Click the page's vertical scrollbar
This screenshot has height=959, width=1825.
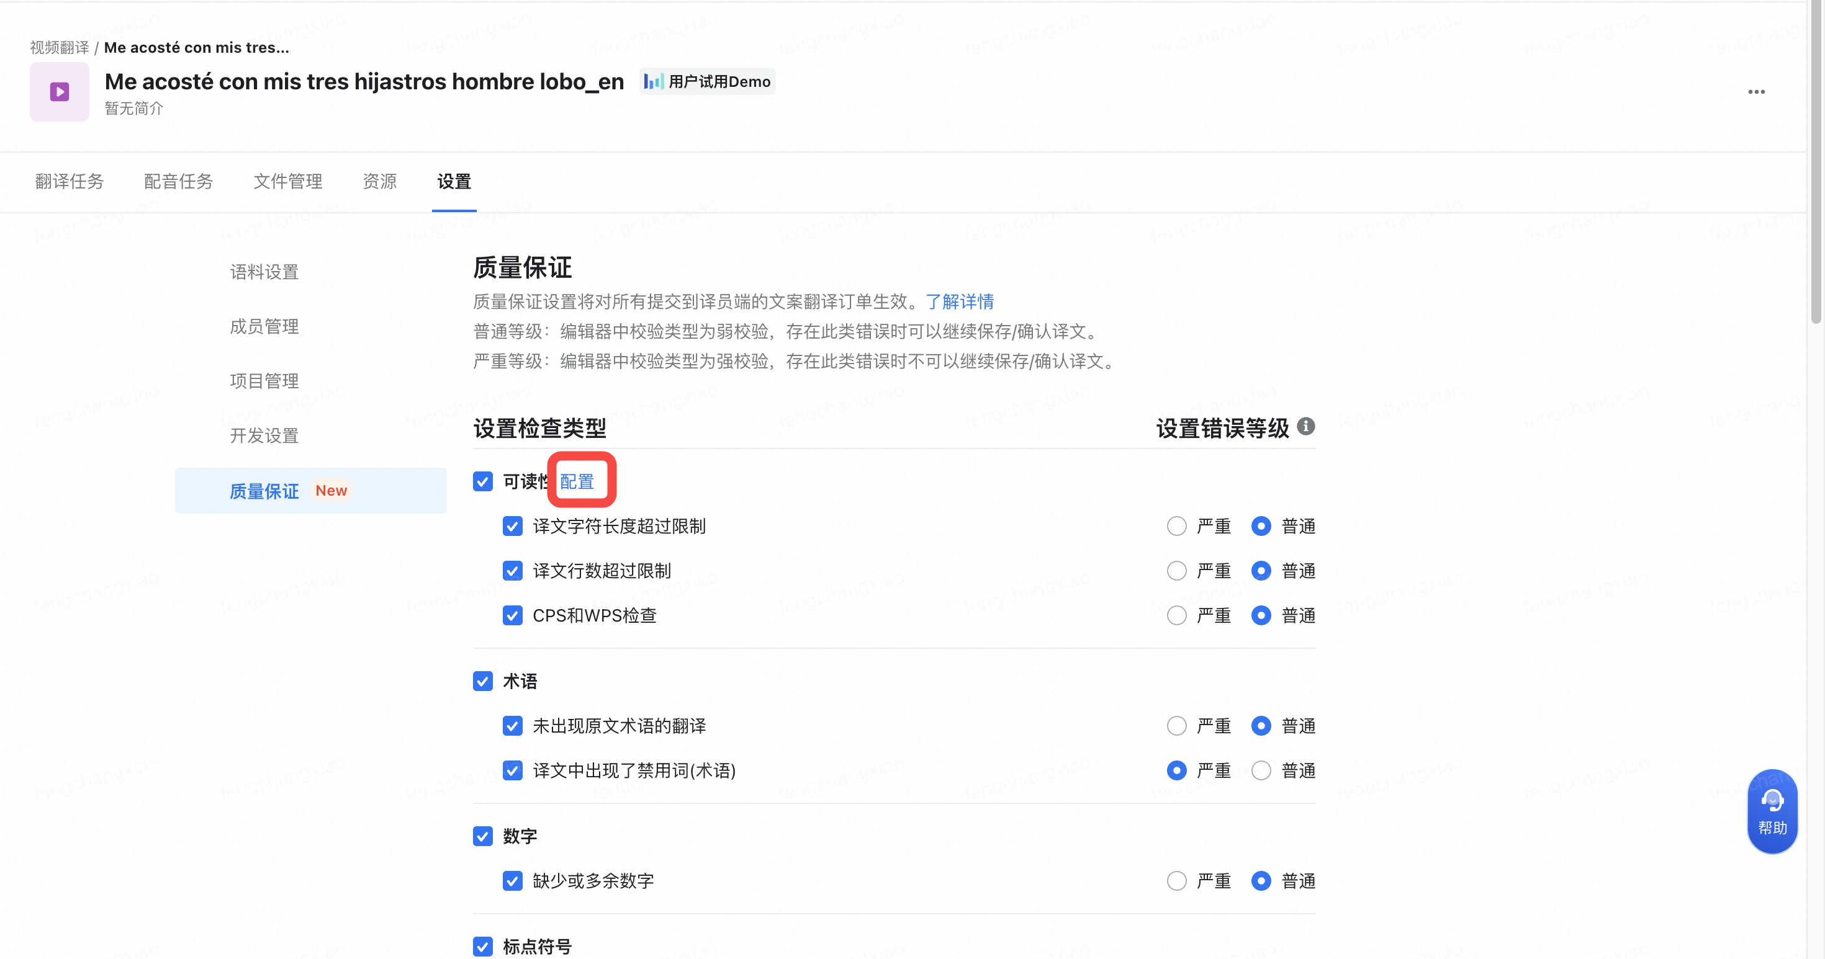tap(1816, 163)
